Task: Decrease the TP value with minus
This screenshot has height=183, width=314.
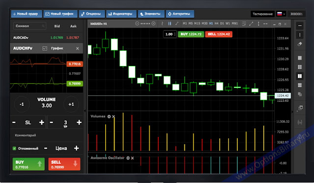Action: [x=52, y=122]
